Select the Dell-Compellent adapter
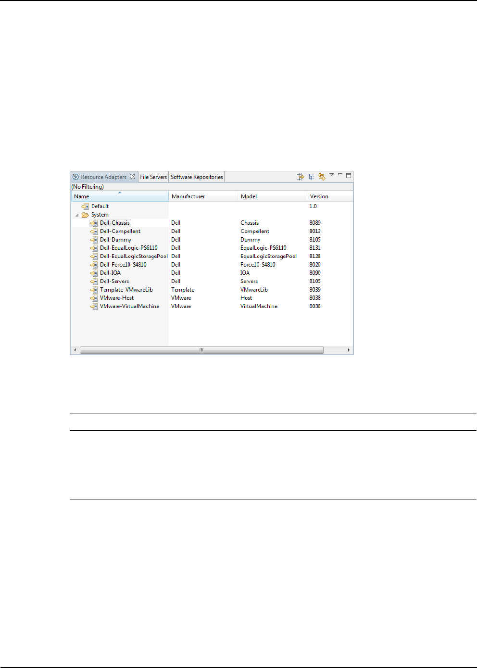This screenshot has height=668, width=477. point(120,231)
